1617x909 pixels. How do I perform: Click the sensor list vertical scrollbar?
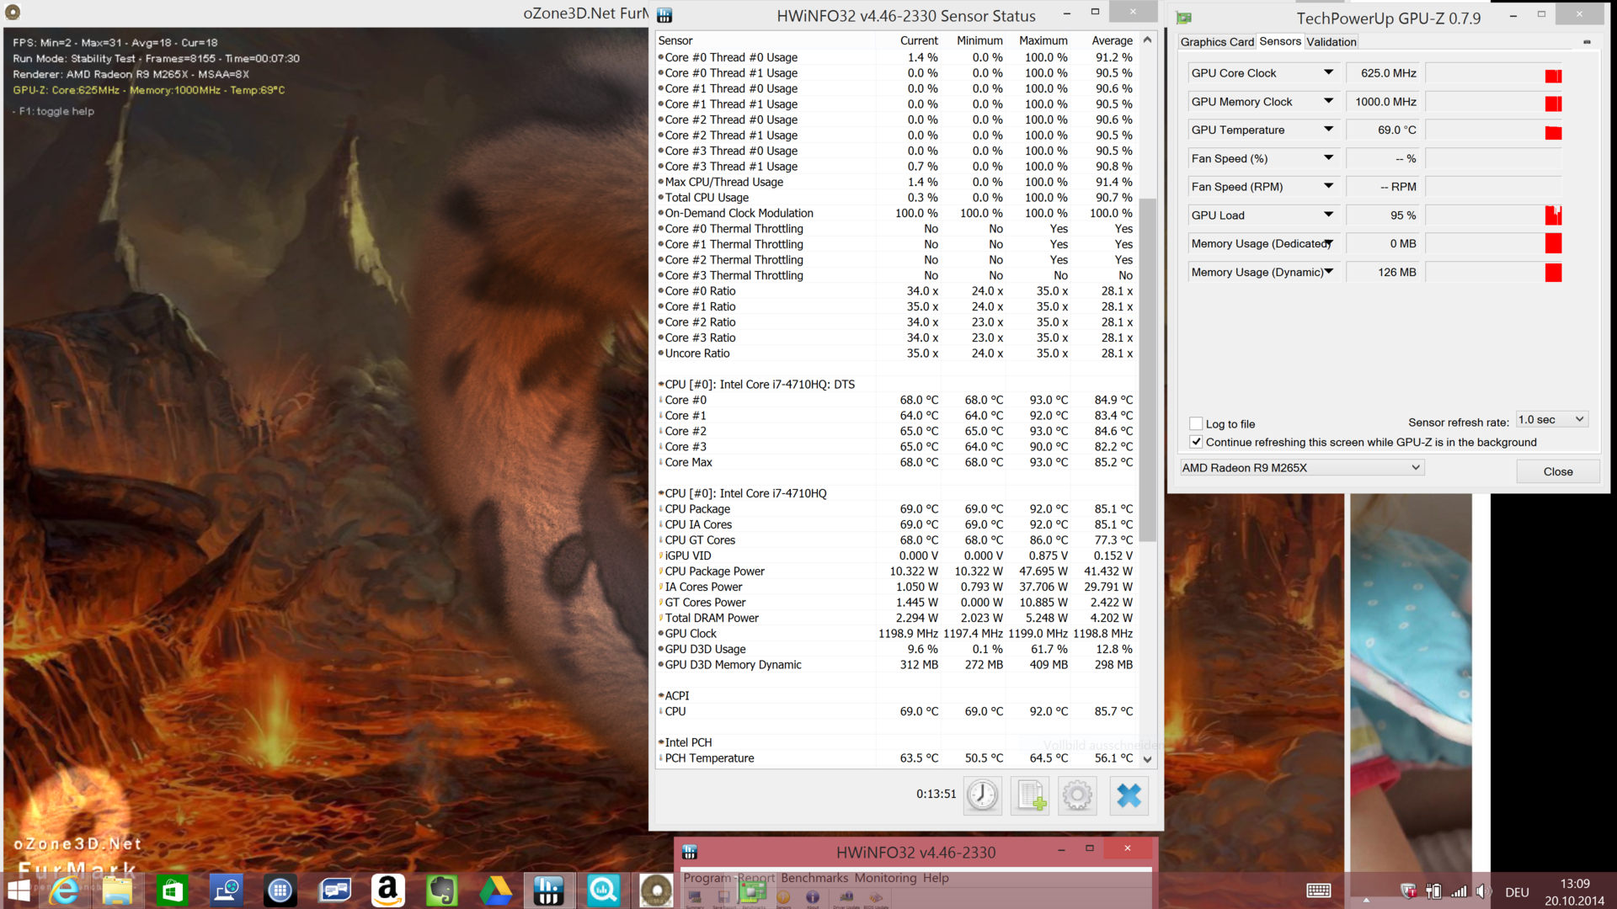[x=1147, y=370]
